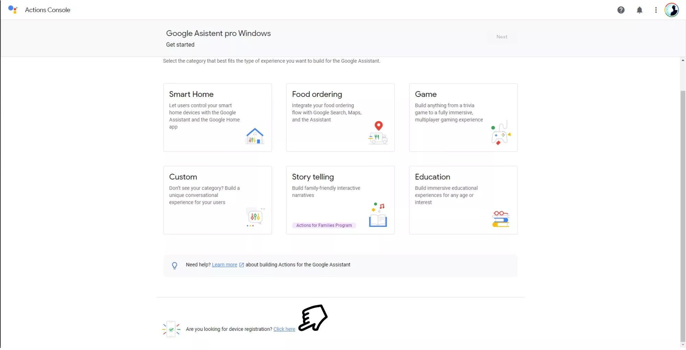Screen dimensions: 686x350
Task: Click the Get started subtitle
Action: point(180,44)
